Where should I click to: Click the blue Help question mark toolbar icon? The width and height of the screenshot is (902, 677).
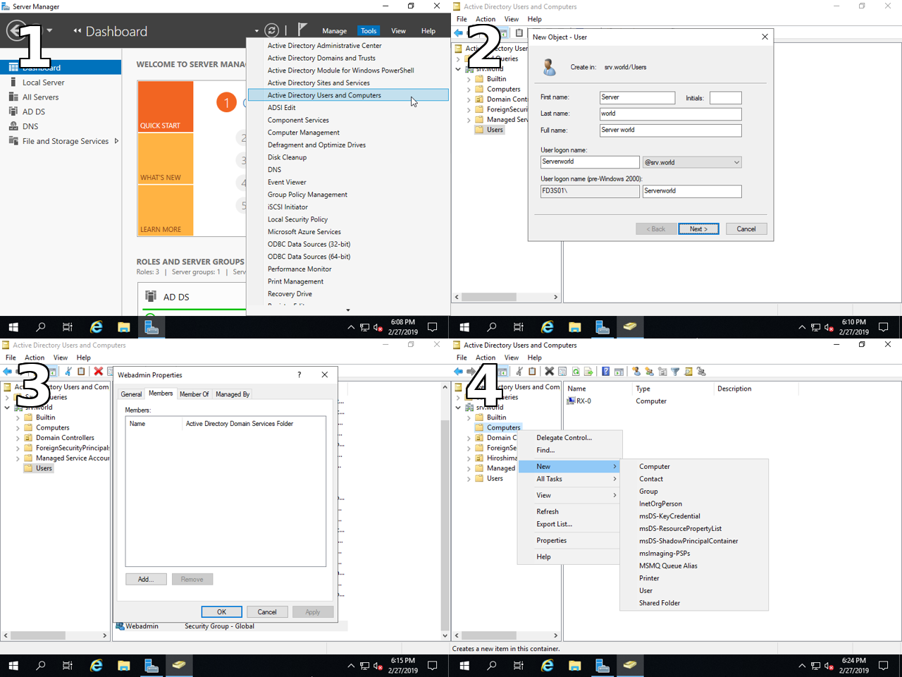pos(605,372)
